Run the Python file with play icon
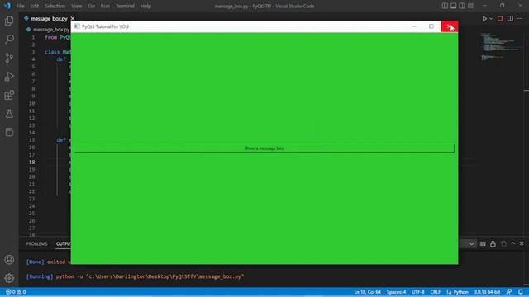 [x=484, y=19]
